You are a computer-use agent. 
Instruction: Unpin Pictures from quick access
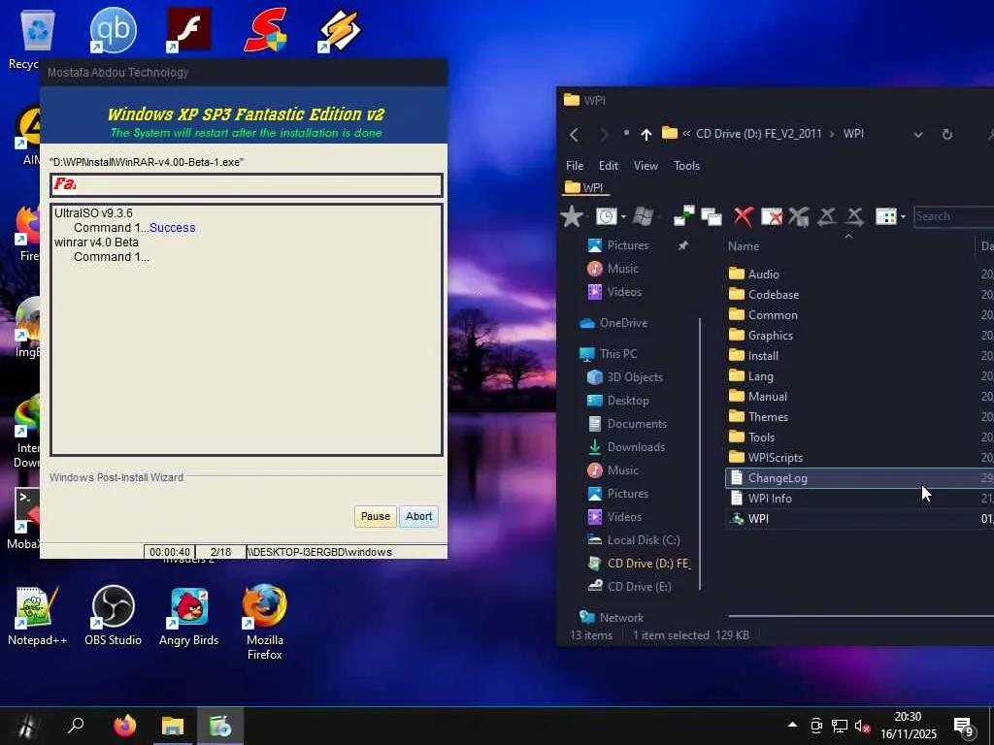click(682, 245)
